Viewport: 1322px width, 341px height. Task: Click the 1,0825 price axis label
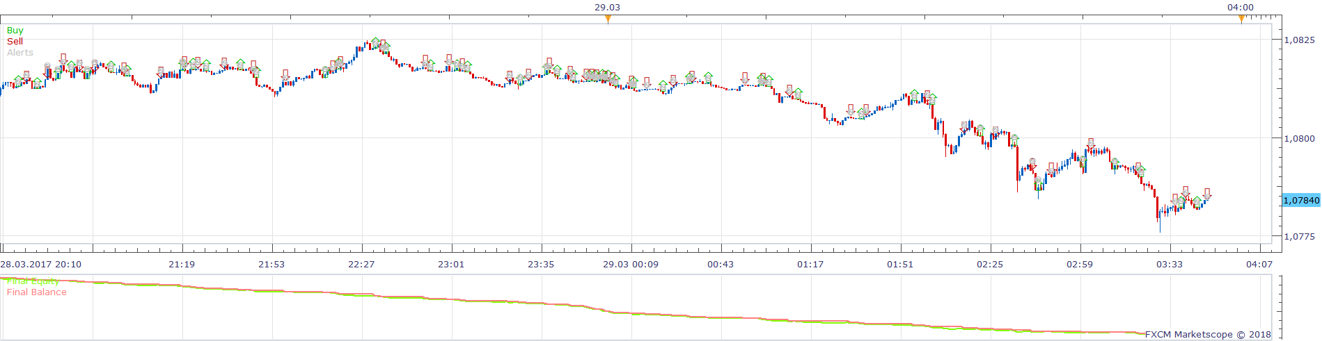coord(1300,40)
